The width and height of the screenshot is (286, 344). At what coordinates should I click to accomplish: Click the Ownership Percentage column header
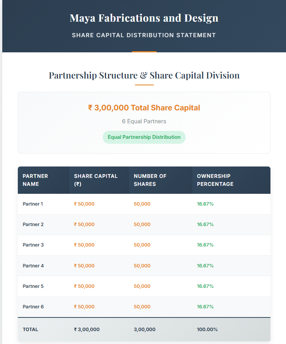click(x=215, y=180)
